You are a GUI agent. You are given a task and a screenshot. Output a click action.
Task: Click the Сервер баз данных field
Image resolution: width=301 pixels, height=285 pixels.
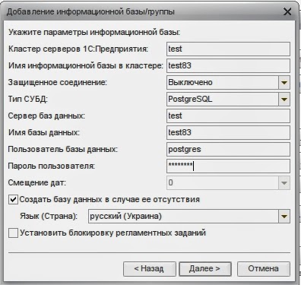click(x=228, y=116)
